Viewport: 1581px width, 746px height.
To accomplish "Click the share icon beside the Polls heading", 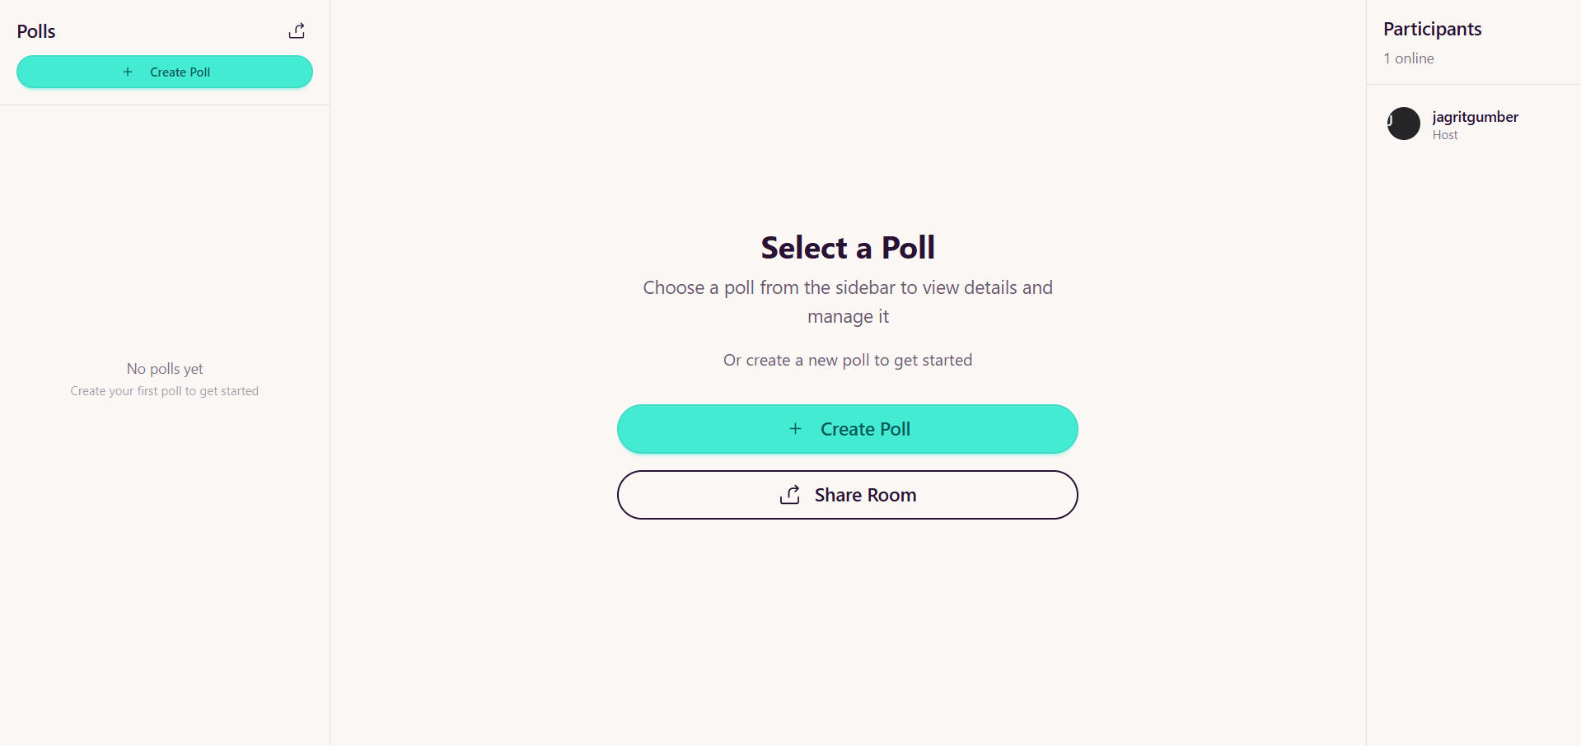I will [x=297, y=31].
